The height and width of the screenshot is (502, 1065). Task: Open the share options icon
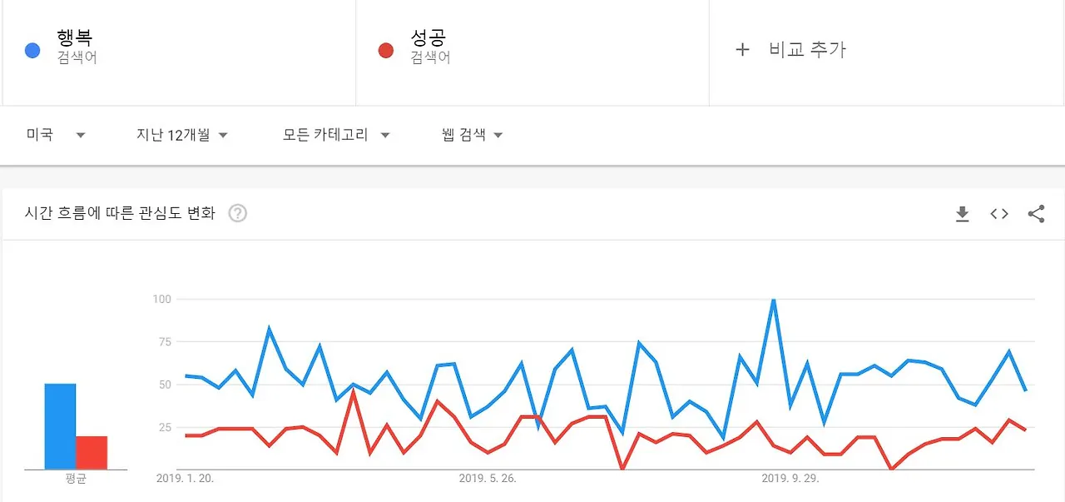pyautogui.click(x=1036, y=214)
